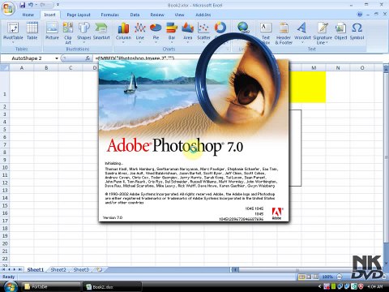Switch to the View tab
Image resolution: width=389 pixels, height=292 pixels.
(179, 15)
